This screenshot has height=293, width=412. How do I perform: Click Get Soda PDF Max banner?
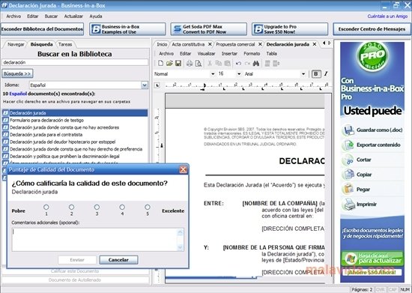click(209, 29)
